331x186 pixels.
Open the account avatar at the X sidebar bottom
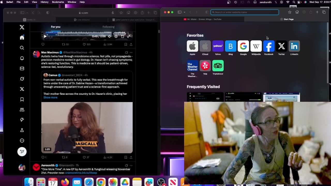point(22,167)
